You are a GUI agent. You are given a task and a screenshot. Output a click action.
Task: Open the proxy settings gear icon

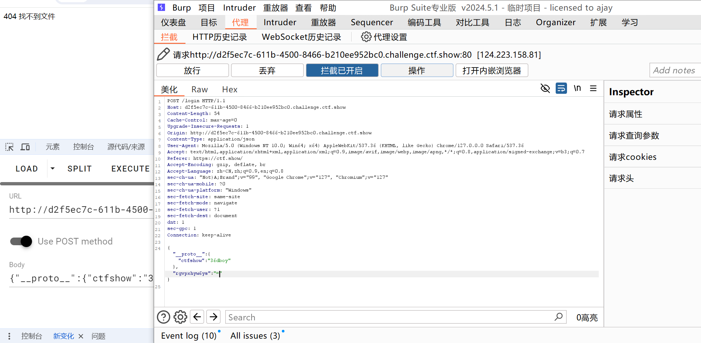pos(366,37)
